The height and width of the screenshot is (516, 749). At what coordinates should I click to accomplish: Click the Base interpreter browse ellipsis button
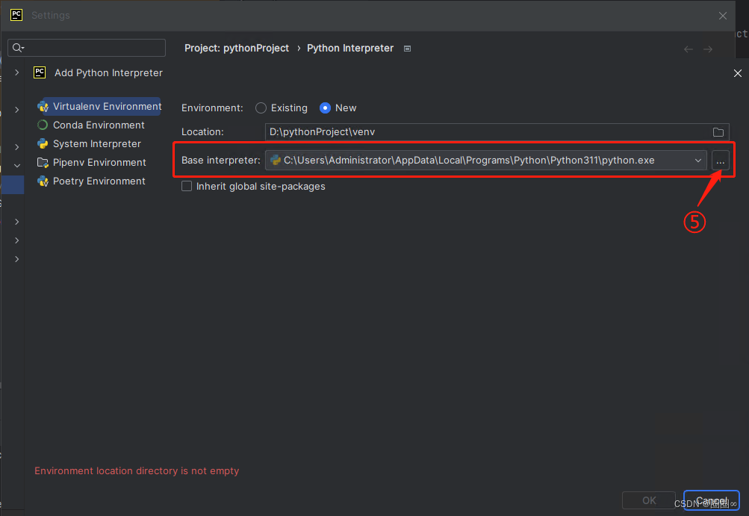[x=721, y=161]
